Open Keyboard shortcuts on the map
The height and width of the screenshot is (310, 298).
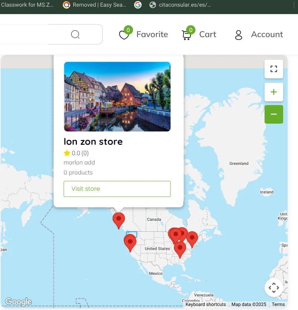[x=205, y=304]
